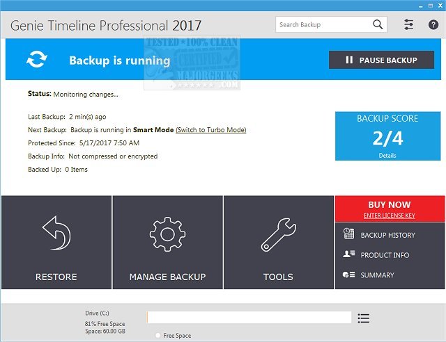Viewport: 446px width, 342px height.
Task: Click the backup sync arrows icon
Action: click(x=37, y=59)
